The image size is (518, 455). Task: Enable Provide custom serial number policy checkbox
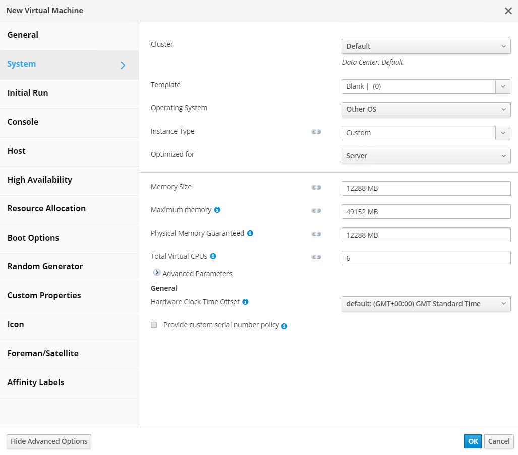point(154,325)
